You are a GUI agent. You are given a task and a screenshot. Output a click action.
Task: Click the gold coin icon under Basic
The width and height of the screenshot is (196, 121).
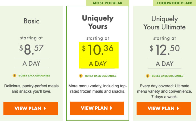point(15,76)
